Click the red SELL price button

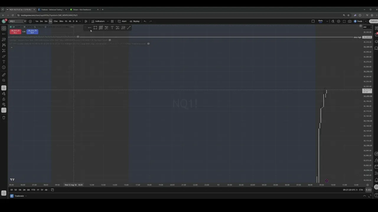[x=15, y=31]
